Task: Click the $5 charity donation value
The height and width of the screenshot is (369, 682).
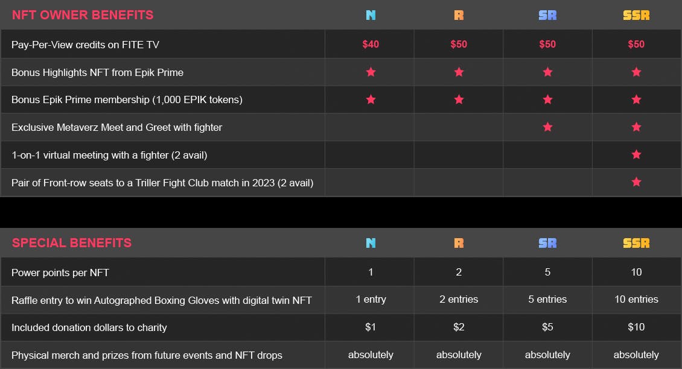Action: 547,327
